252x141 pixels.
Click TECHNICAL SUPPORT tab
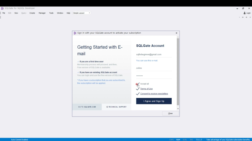click(116, 107)
